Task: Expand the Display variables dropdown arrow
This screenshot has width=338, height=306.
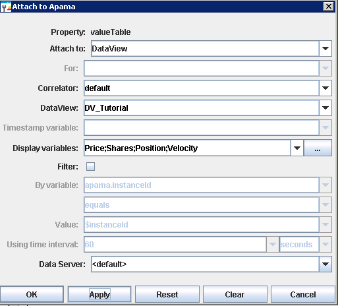Action: click(297, 148)
